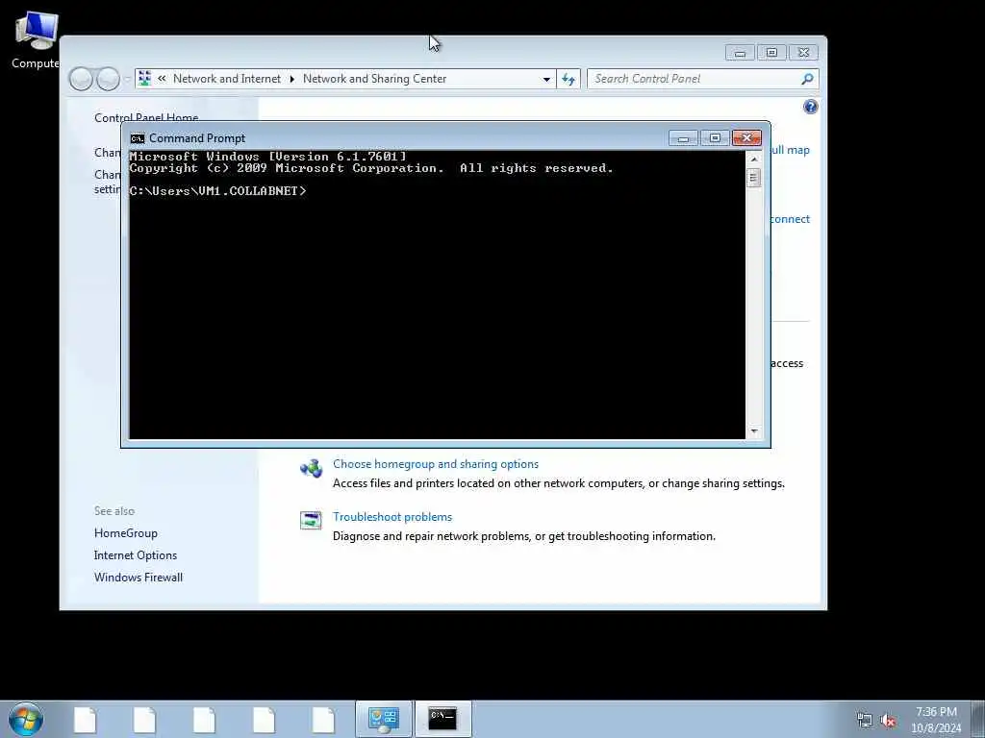Click the Show desktop button
Viewport: 985px width, 738px height.
tap(977, 719)
